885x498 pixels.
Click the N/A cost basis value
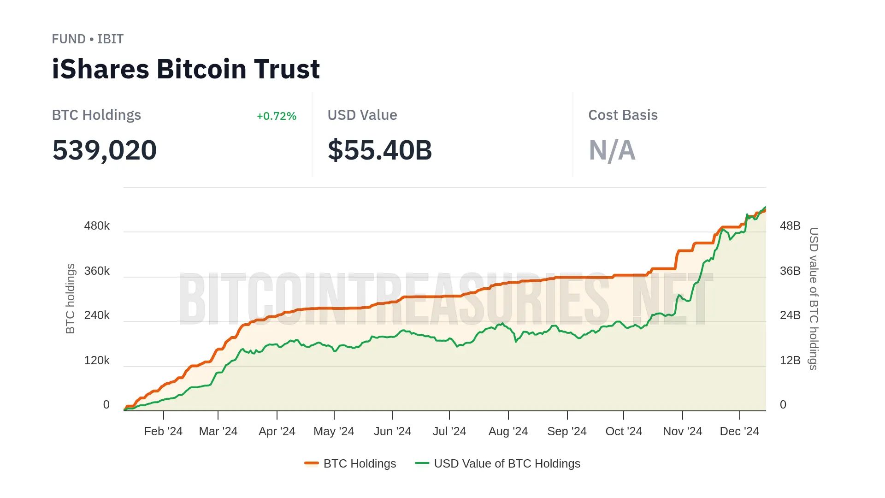pos(612,150)
